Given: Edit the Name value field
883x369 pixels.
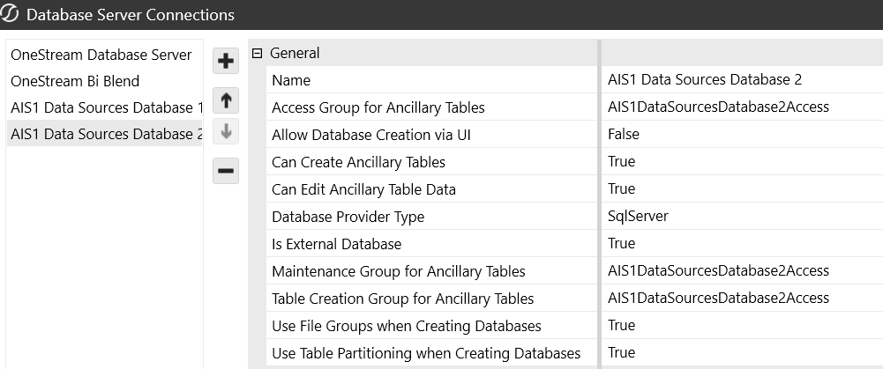Looking at the screenshot, I should pos(742,80).
